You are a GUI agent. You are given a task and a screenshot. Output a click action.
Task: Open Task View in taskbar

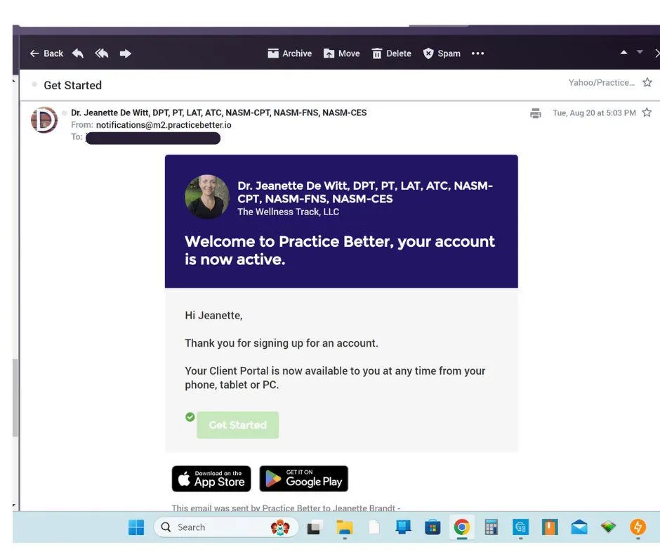pyautogui.click(x=314, y=527)
